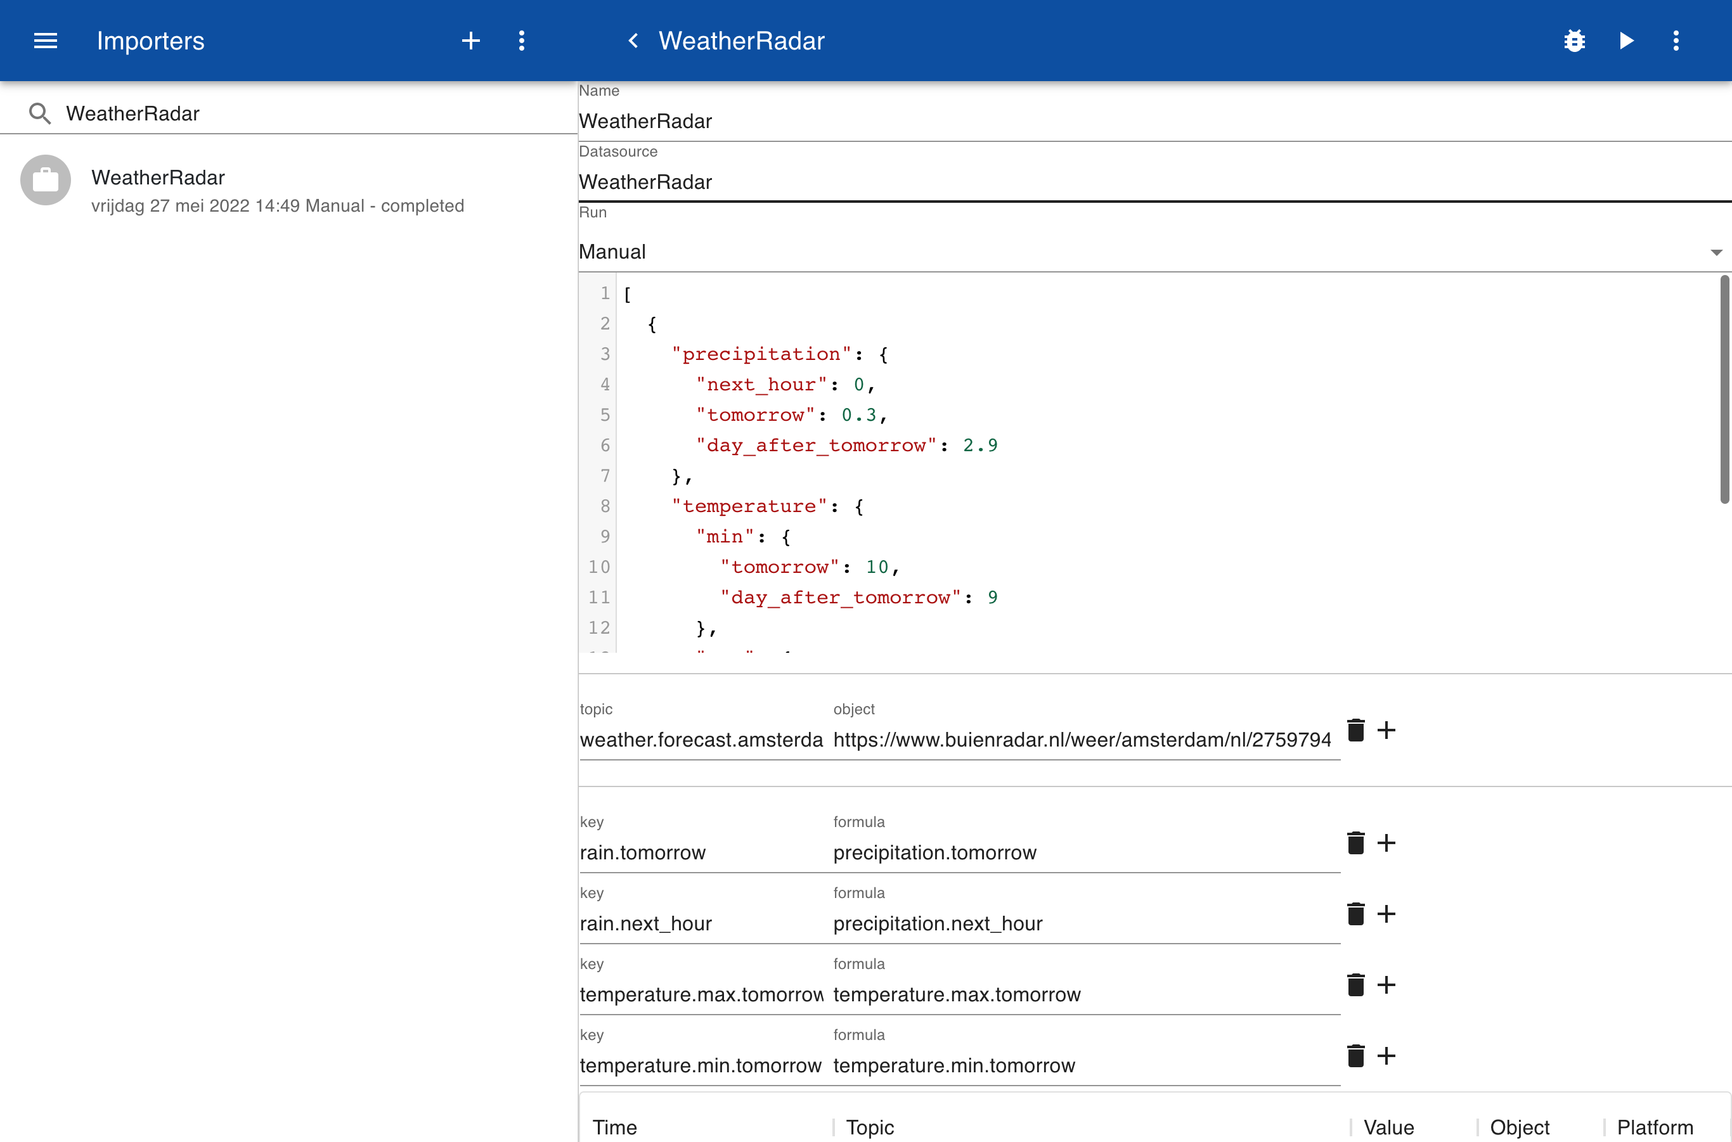This screenshot has height=1142, width=1732.
Task: Delete the temperature.max.tomorrow key row
Action: [x=1355, y=985]
